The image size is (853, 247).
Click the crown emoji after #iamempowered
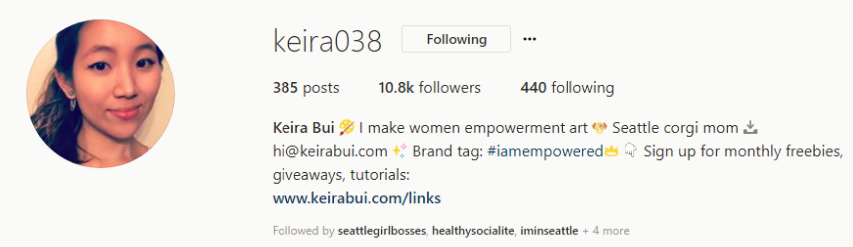coord(611,151)
